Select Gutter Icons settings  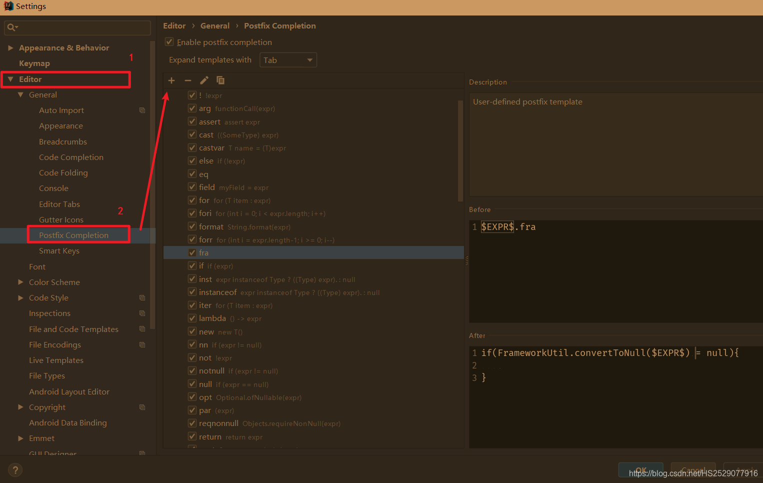pyautogui.click(x=61, y=220)
